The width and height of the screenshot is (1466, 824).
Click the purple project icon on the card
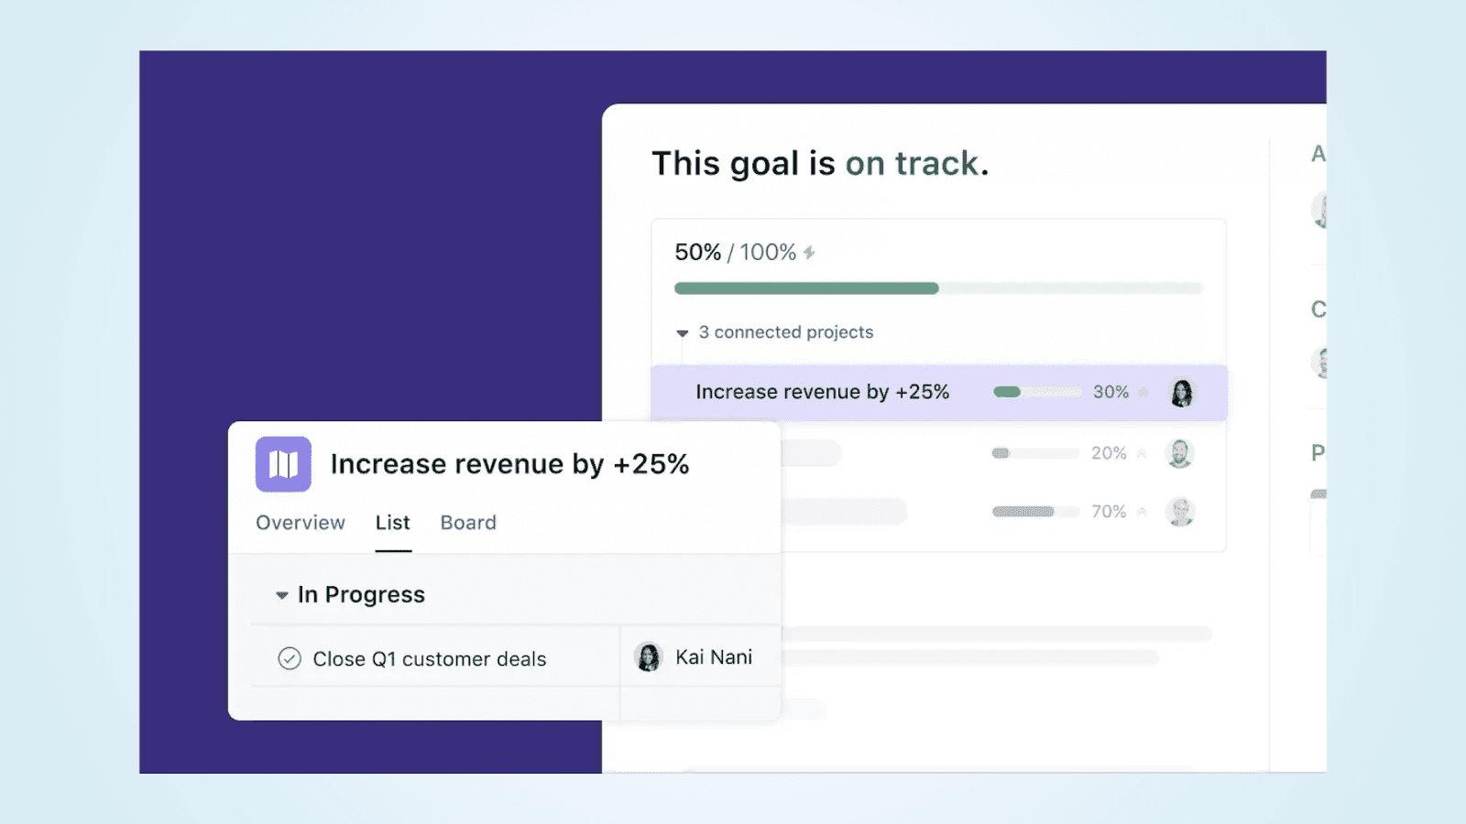click(282, 464)
